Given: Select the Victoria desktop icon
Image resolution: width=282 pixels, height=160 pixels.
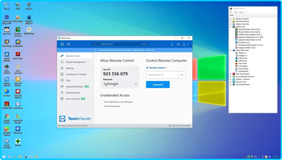Looking at the screenshot, I should (18, 142).
